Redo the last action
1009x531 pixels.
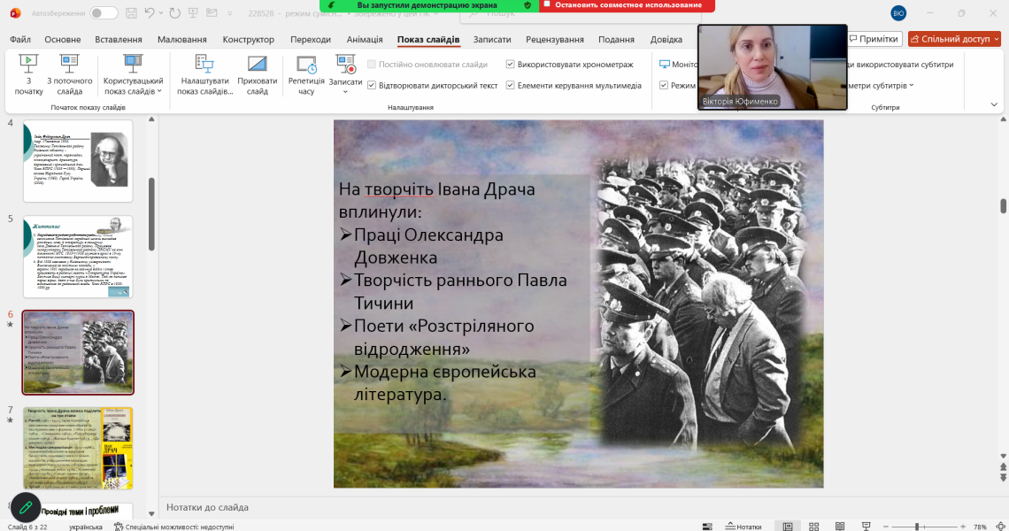tap(174, 13)
